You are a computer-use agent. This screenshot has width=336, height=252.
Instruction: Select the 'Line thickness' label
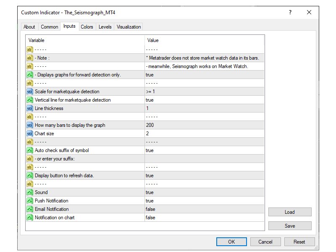(x=49, y=108)
